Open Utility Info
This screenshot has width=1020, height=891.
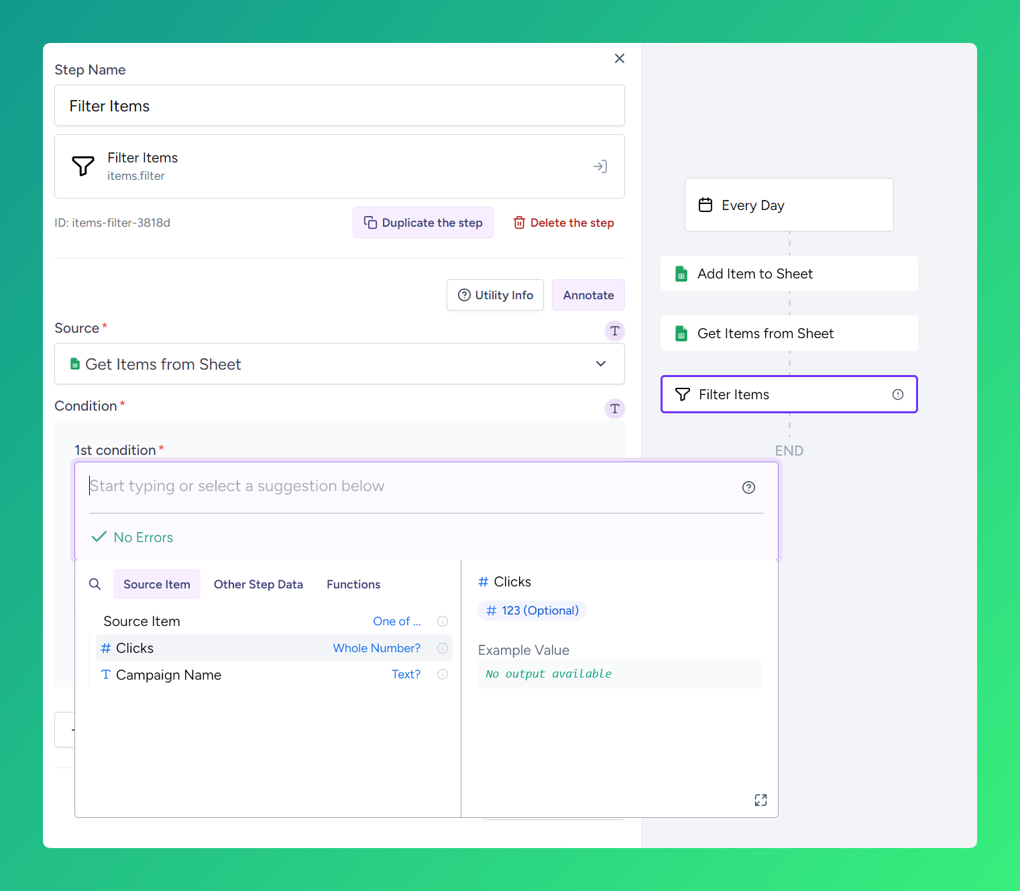coord(495,295)
